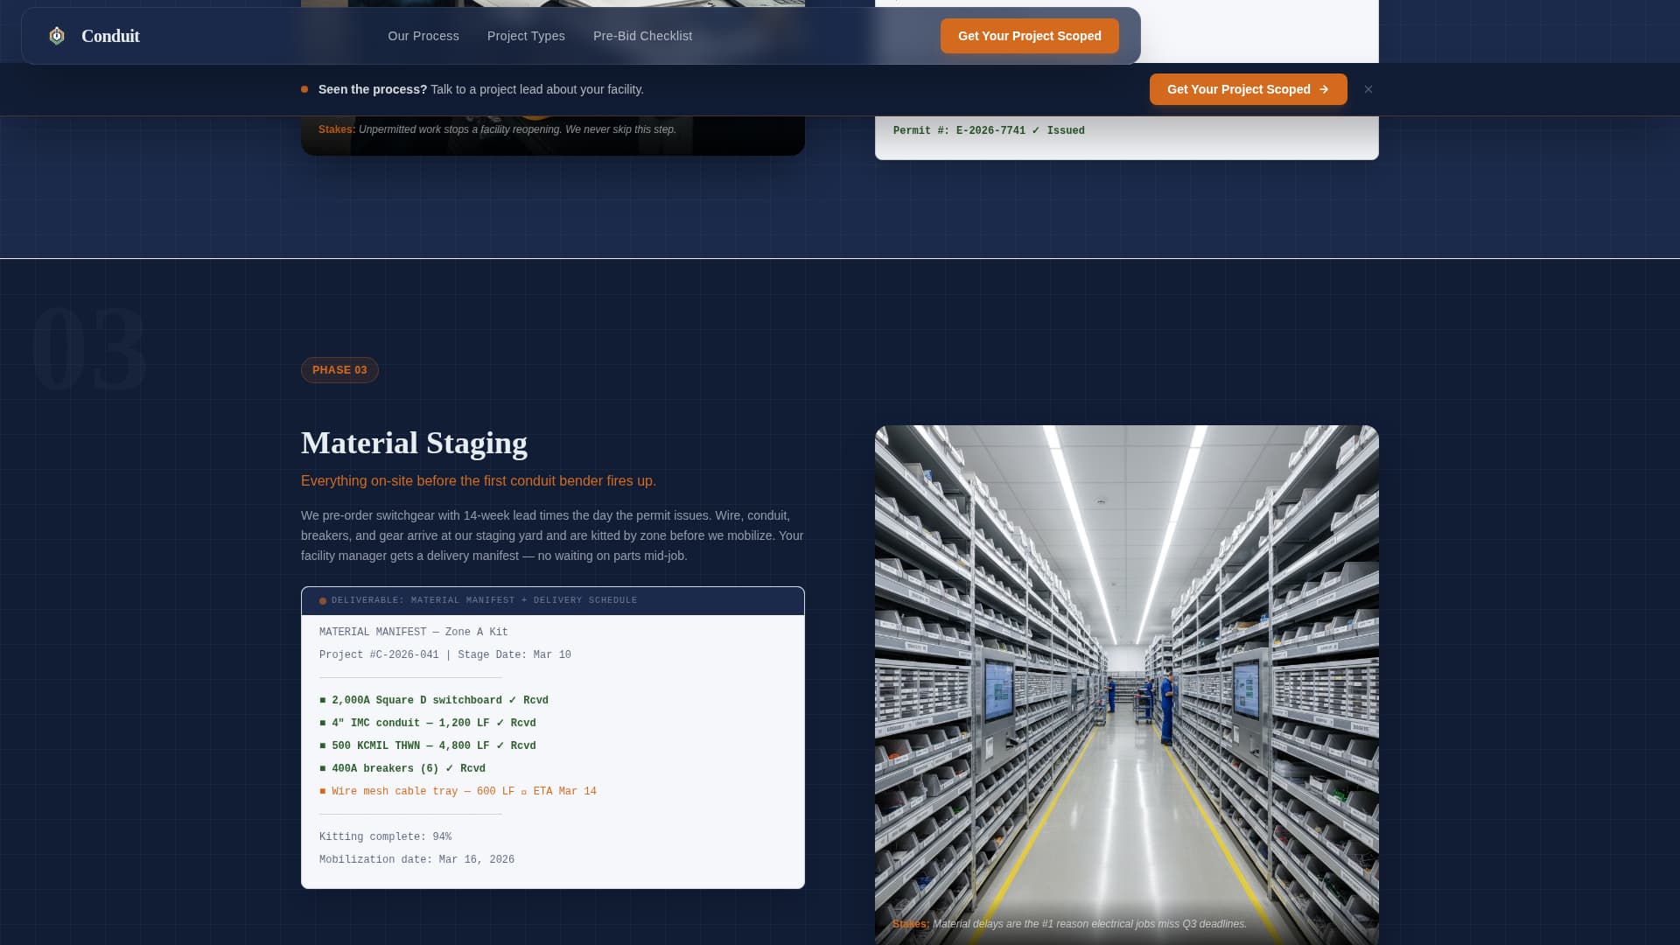
Task: Click 'Get Your Project Scoped' in the navbar
Action: (x=1029, y=36)
